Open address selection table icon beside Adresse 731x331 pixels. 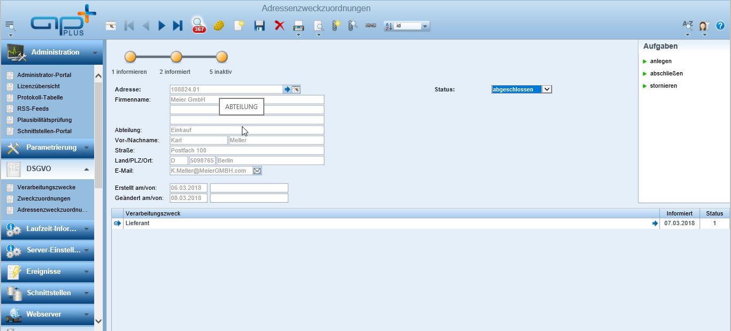tap(296, 89)
